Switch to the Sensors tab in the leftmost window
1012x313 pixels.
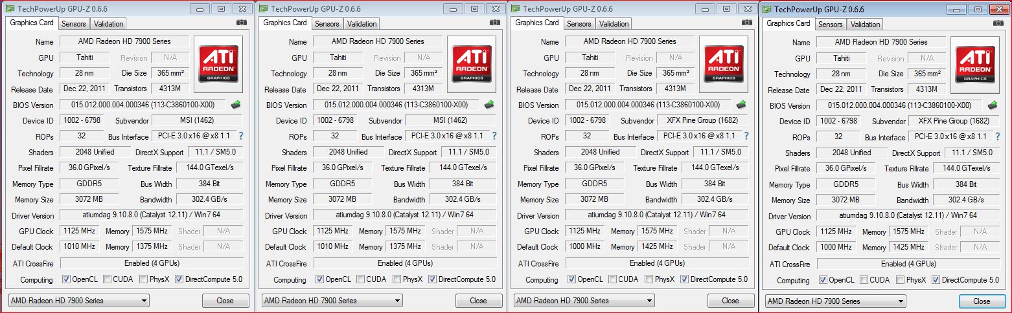[x=74, y=24]
